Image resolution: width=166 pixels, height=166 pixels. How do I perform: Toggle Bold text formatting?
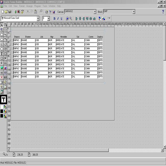point(55,19)
